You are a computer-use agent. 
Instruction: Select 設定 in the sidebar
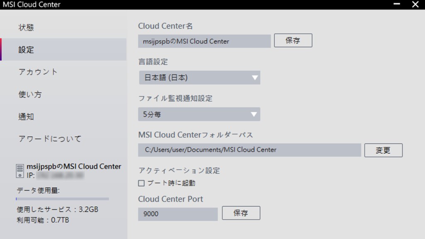[27, 50]
